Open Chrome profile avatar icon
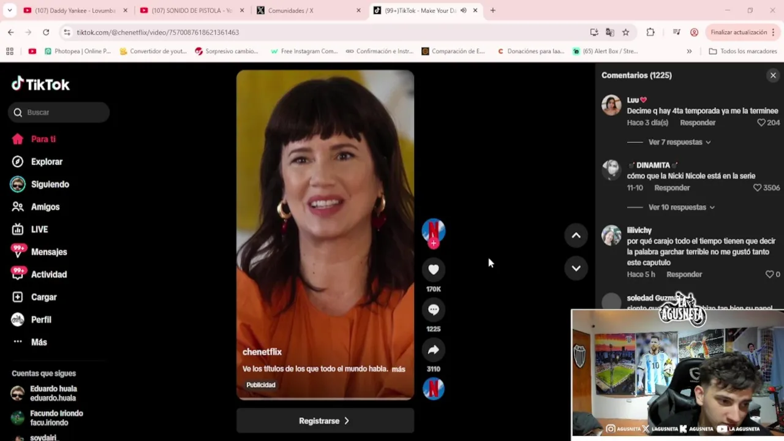This screenshot has height=441, width=784. point(694,32)
